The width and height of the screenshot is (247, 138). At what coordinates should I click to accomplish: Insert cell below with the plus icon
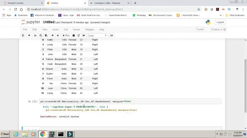pyautogui.click(x=29, y=36)
